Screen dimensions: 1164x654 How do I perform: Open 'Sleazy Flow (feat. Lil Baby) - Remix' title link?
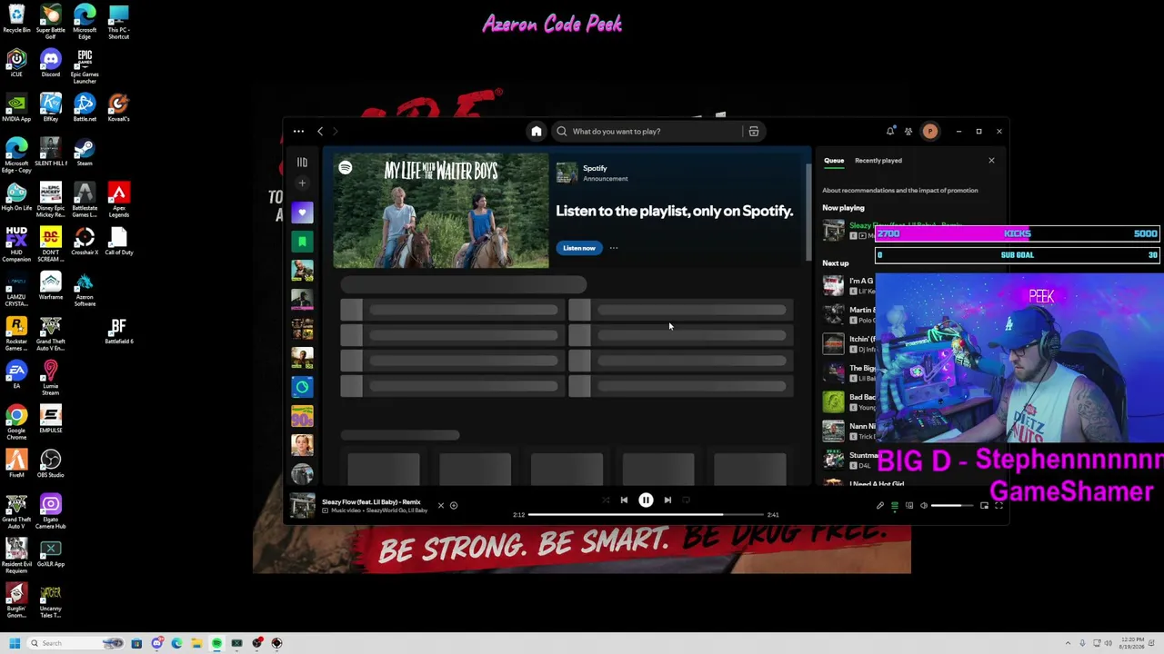[371, 501]
